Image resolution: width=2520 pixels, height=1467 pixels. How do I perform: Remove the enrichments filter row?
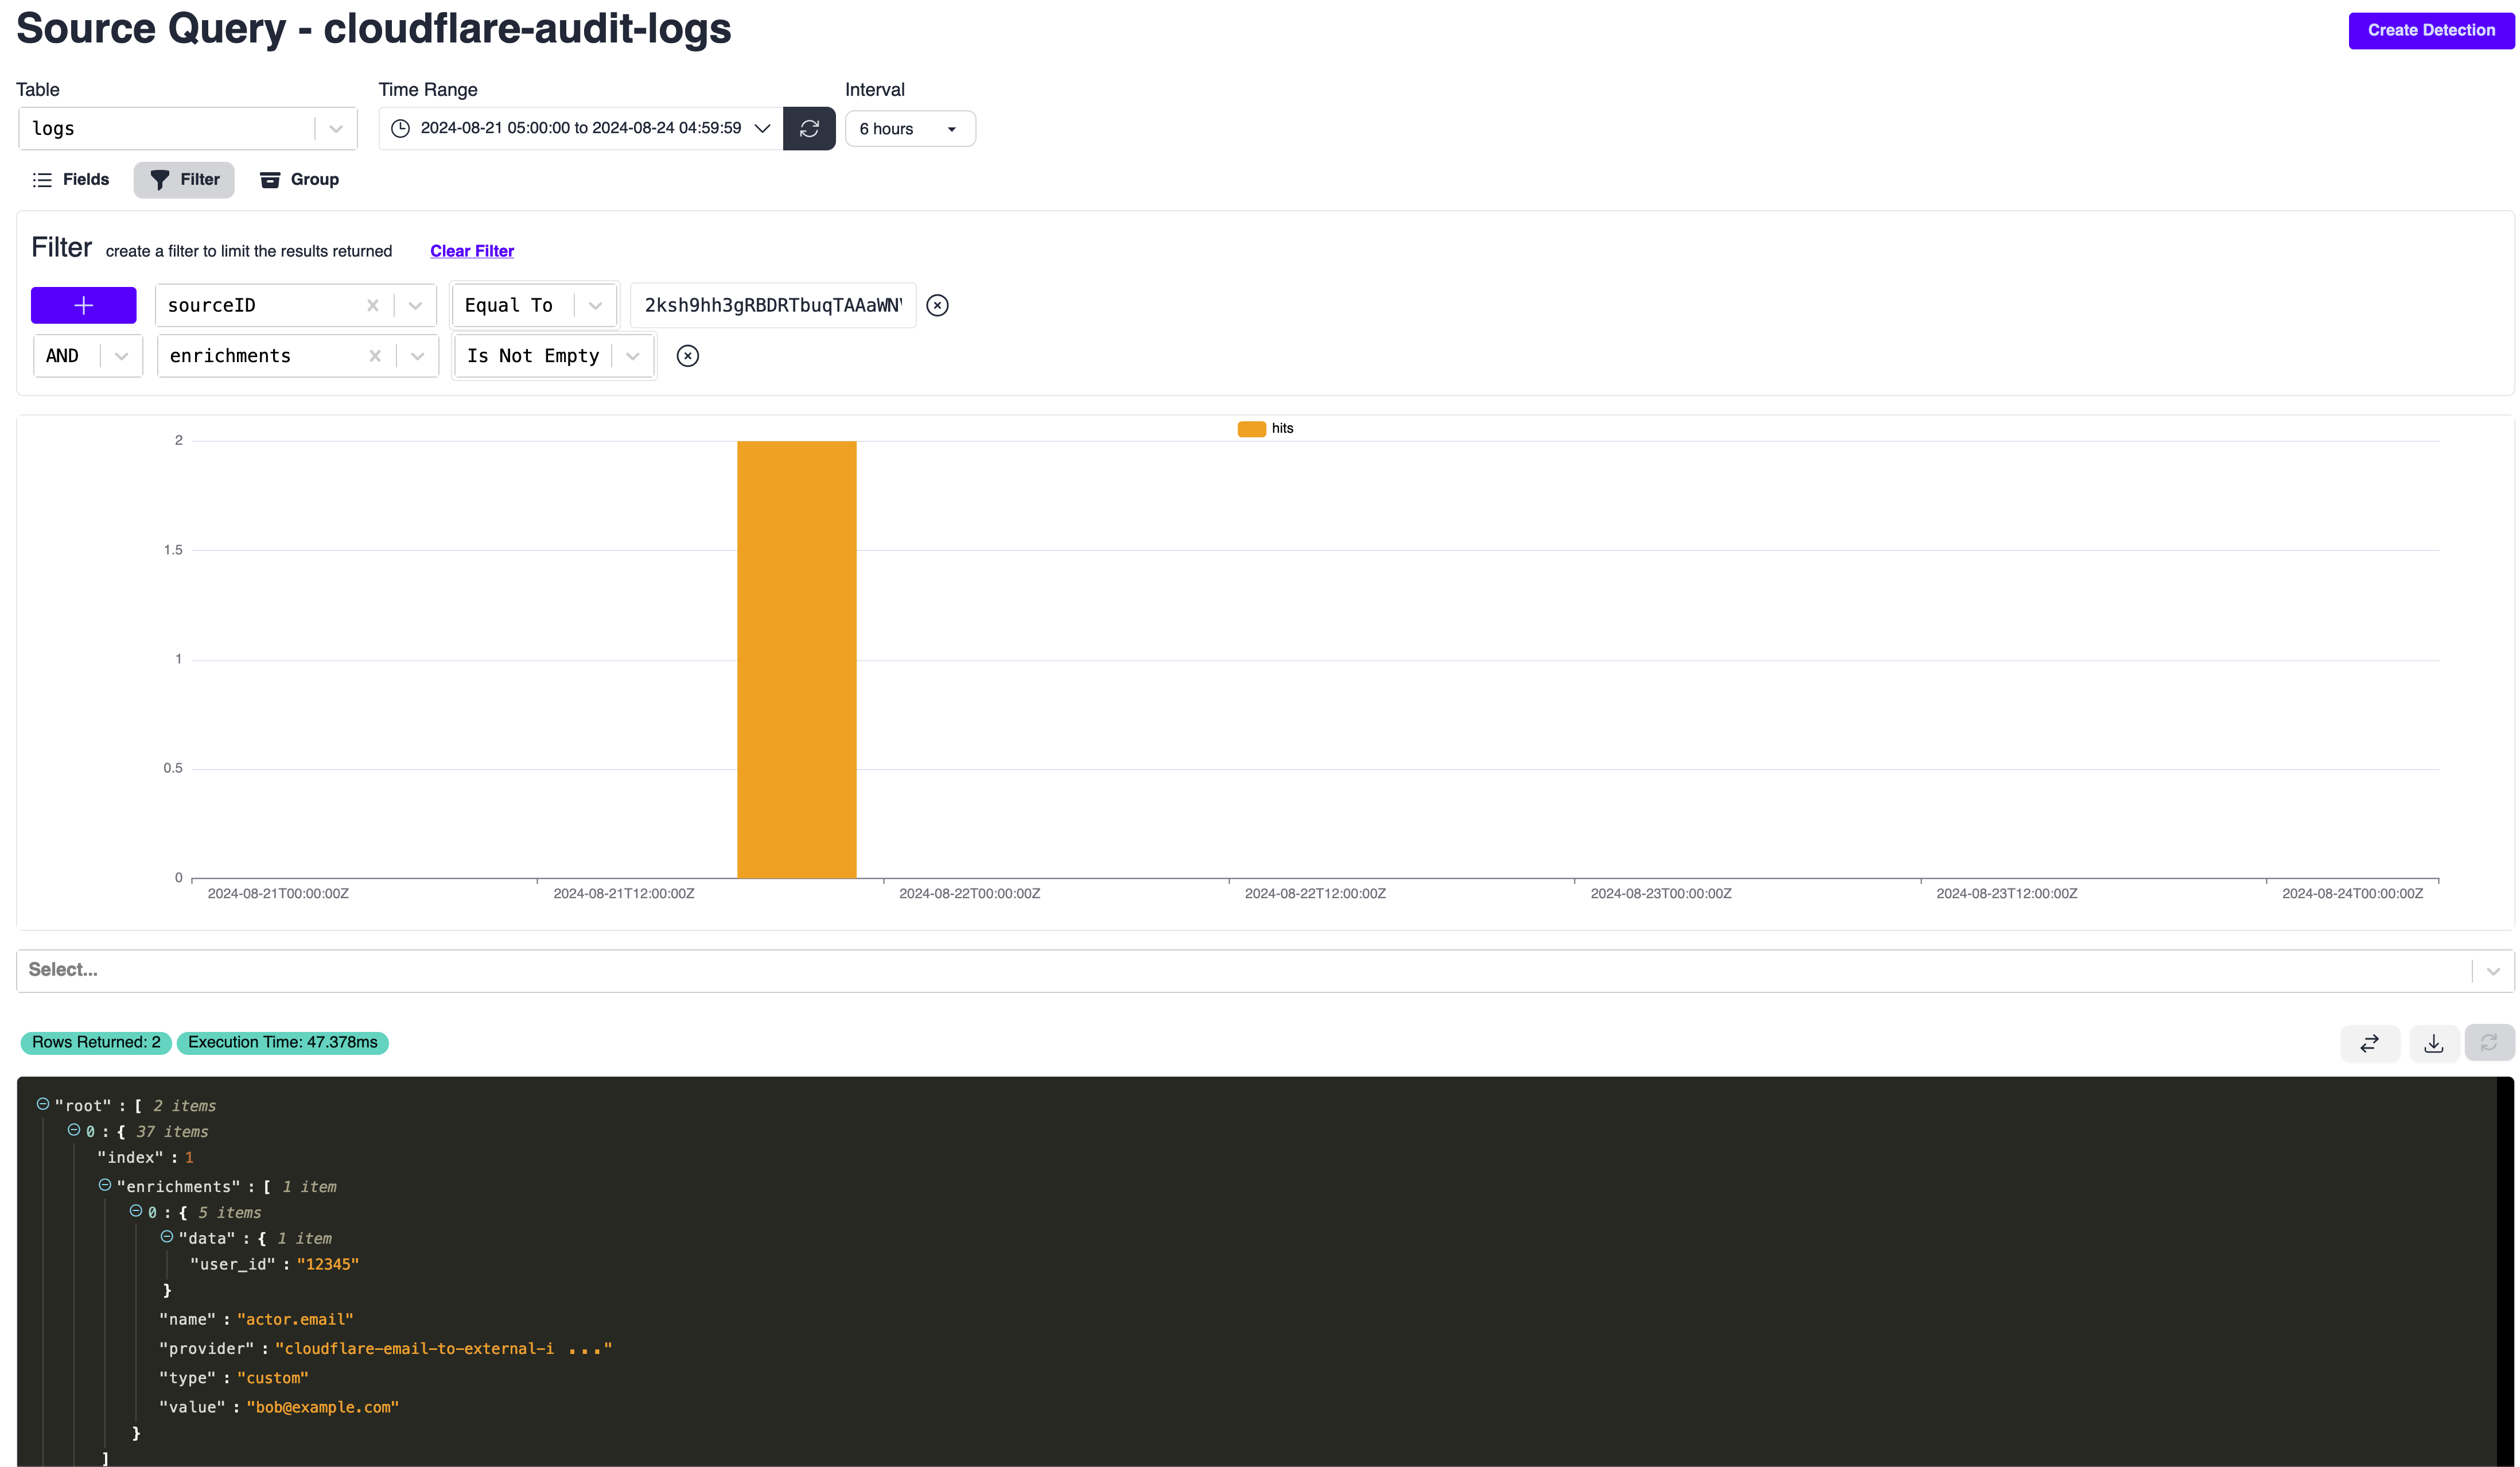[x=687, y=356]
